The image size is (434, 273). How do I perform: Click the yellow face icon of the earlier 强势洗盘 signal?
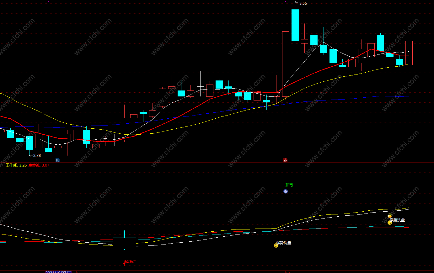click(276, 245)
